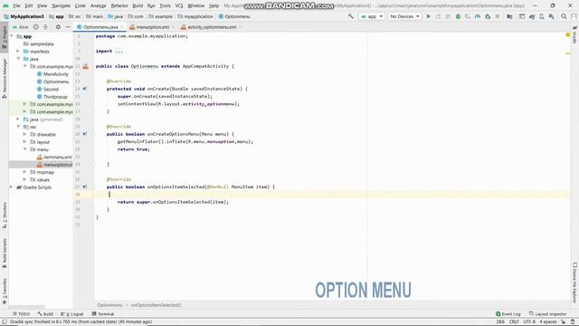Open the VCS menu
Image resolution: width=579 pixels, height=326 pixels.
tap(179, 5)
